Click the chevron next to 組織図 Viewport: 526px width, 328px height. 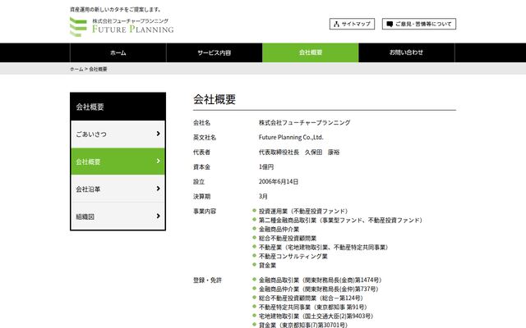tap(158, 216)
